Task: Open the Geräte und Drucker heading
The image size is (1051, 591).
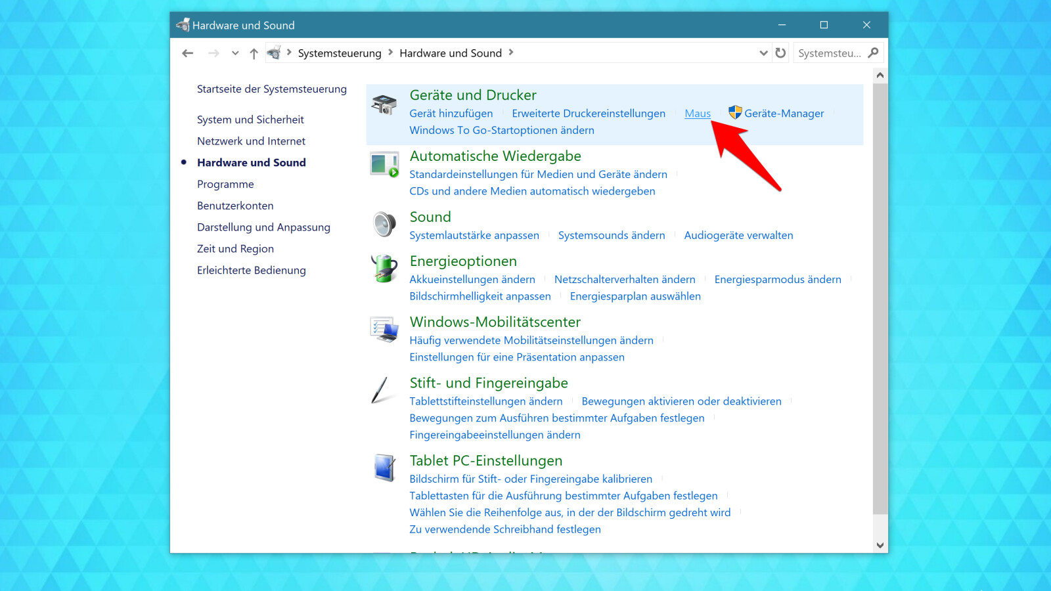Action: click(x=473, y=95)
